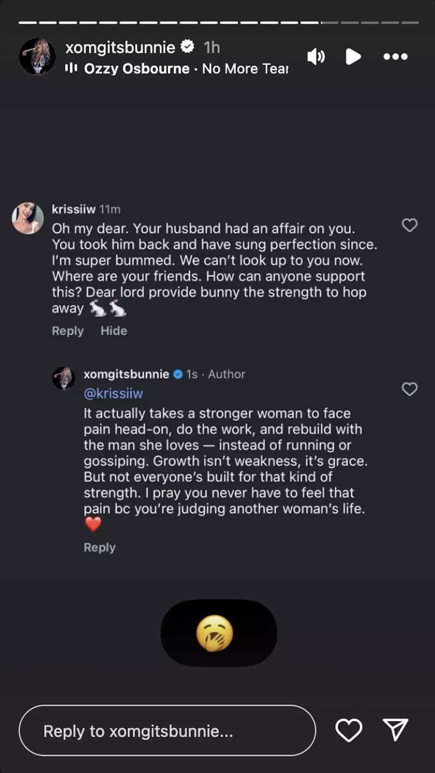
Task: Open the three-dots more options menu
Action: [x=395, y=57]
